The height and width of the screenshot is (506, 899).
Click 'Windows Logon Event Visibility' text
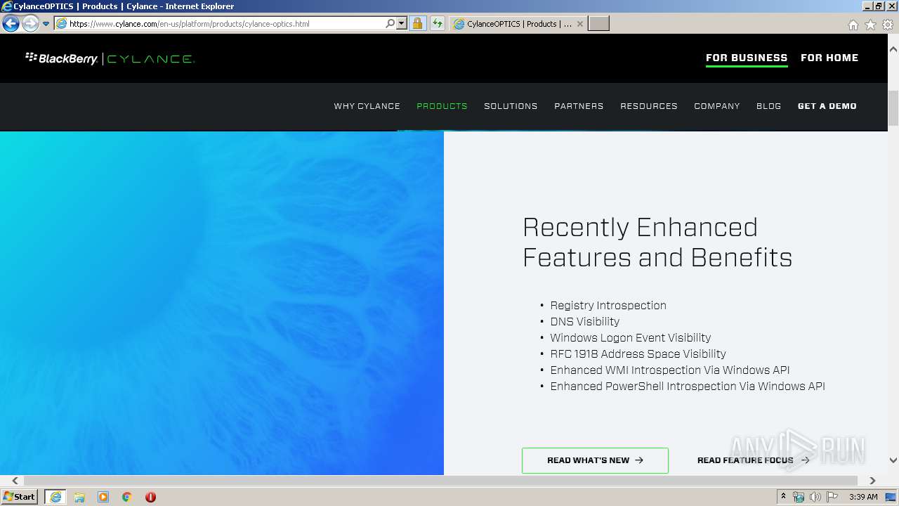point(631,338)
